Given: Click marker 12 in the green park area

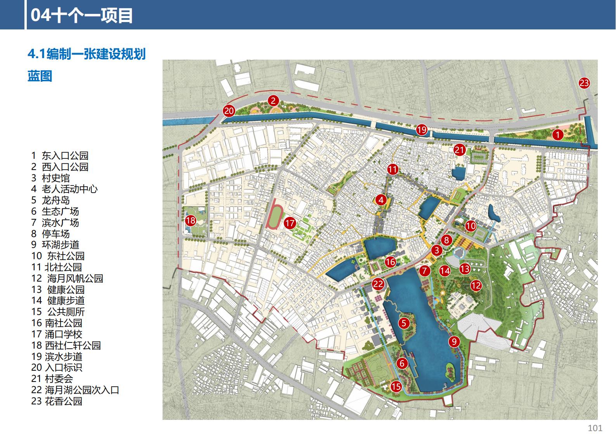Looking at the screenshot, I should (x=476, y=286).
